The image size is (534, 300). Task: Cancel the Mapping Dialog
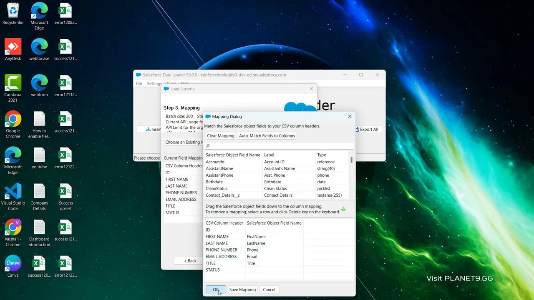click(x=269, y=290)
